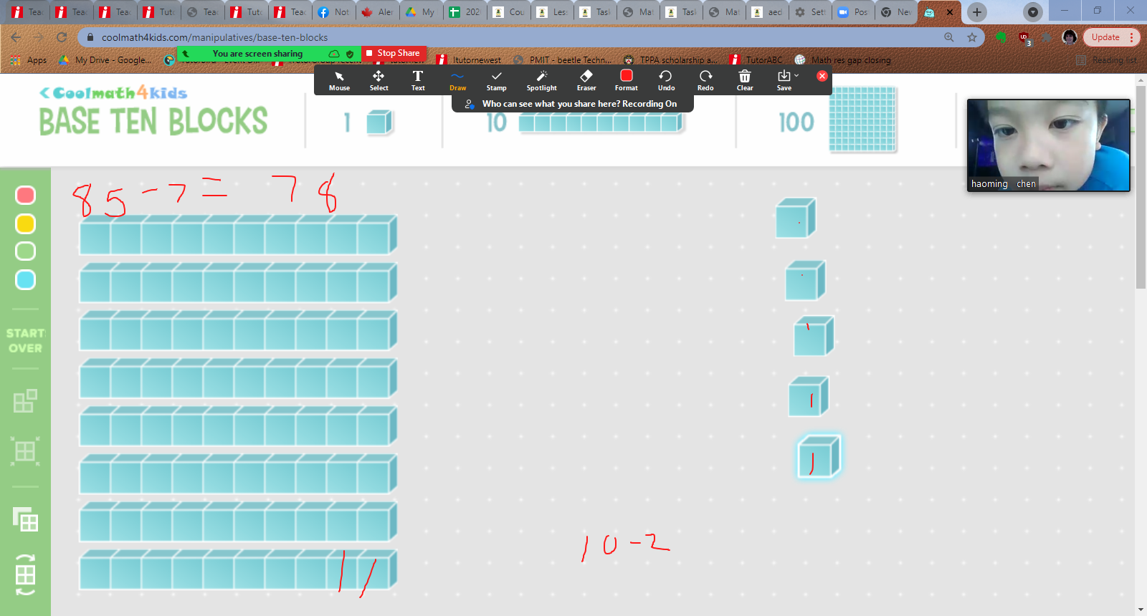Click the green extension puzzle icon
The image size is (1147, 616).
point(1001,37)
